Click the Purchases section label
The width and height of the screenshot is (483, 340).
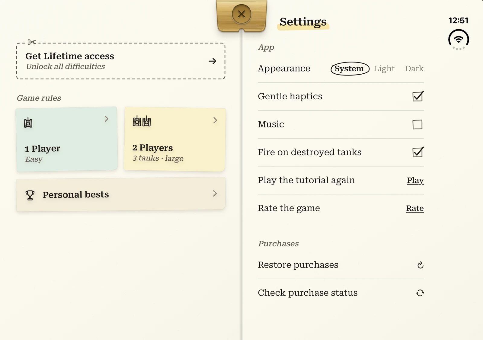pyautogui.click(x=279, y=244)
